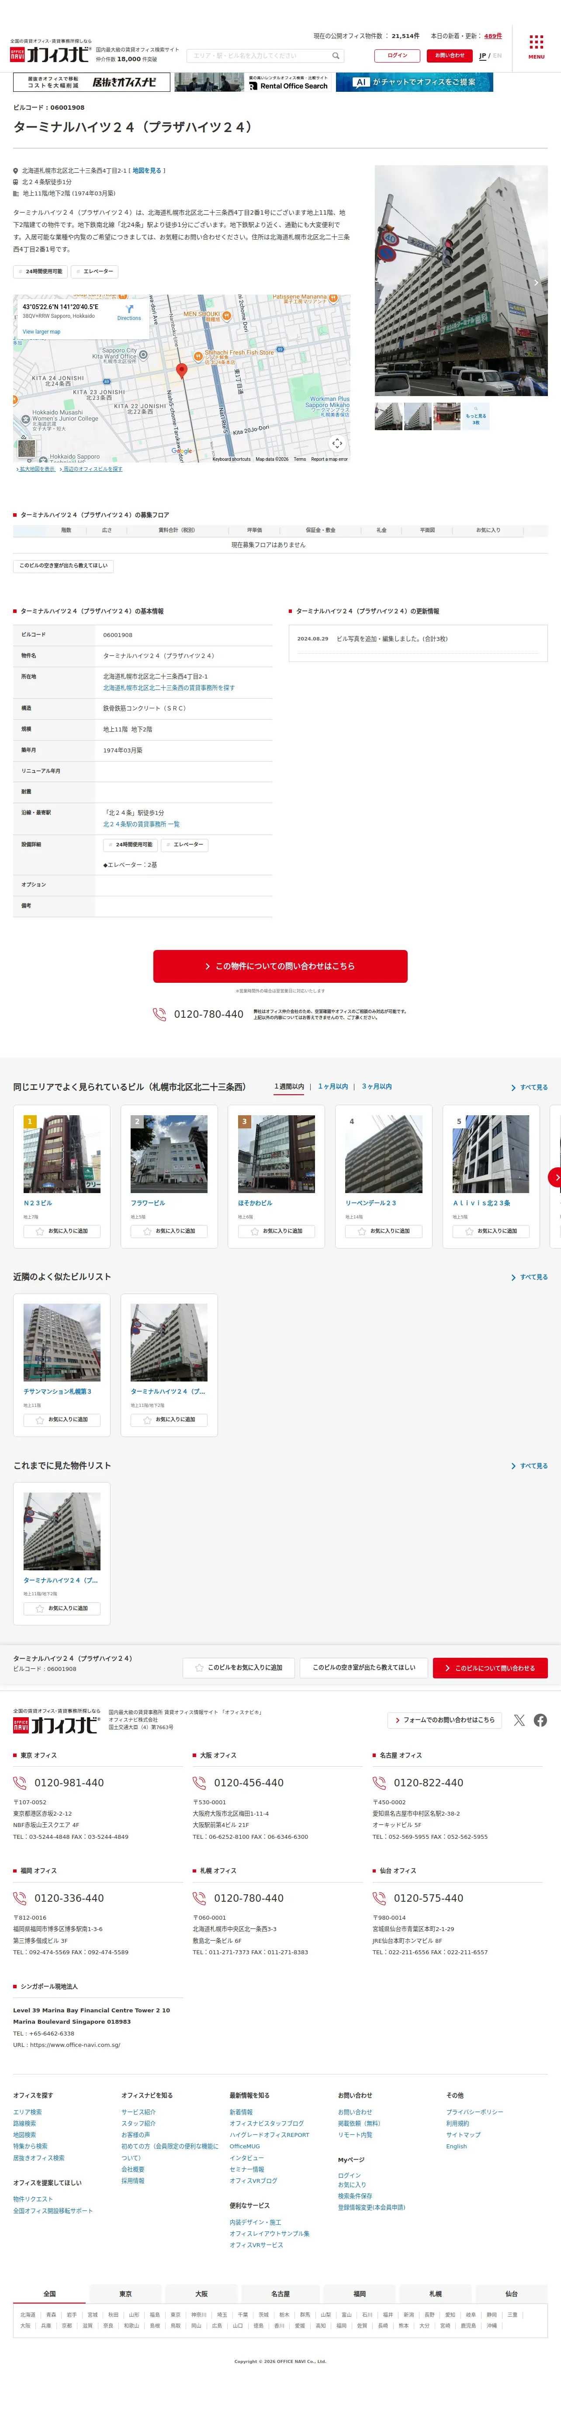The height and width of the screenshot is (2415, 561).
Task: Favorite チサンマンション札幌第３ with its star button
Action: coord(62,1420)
